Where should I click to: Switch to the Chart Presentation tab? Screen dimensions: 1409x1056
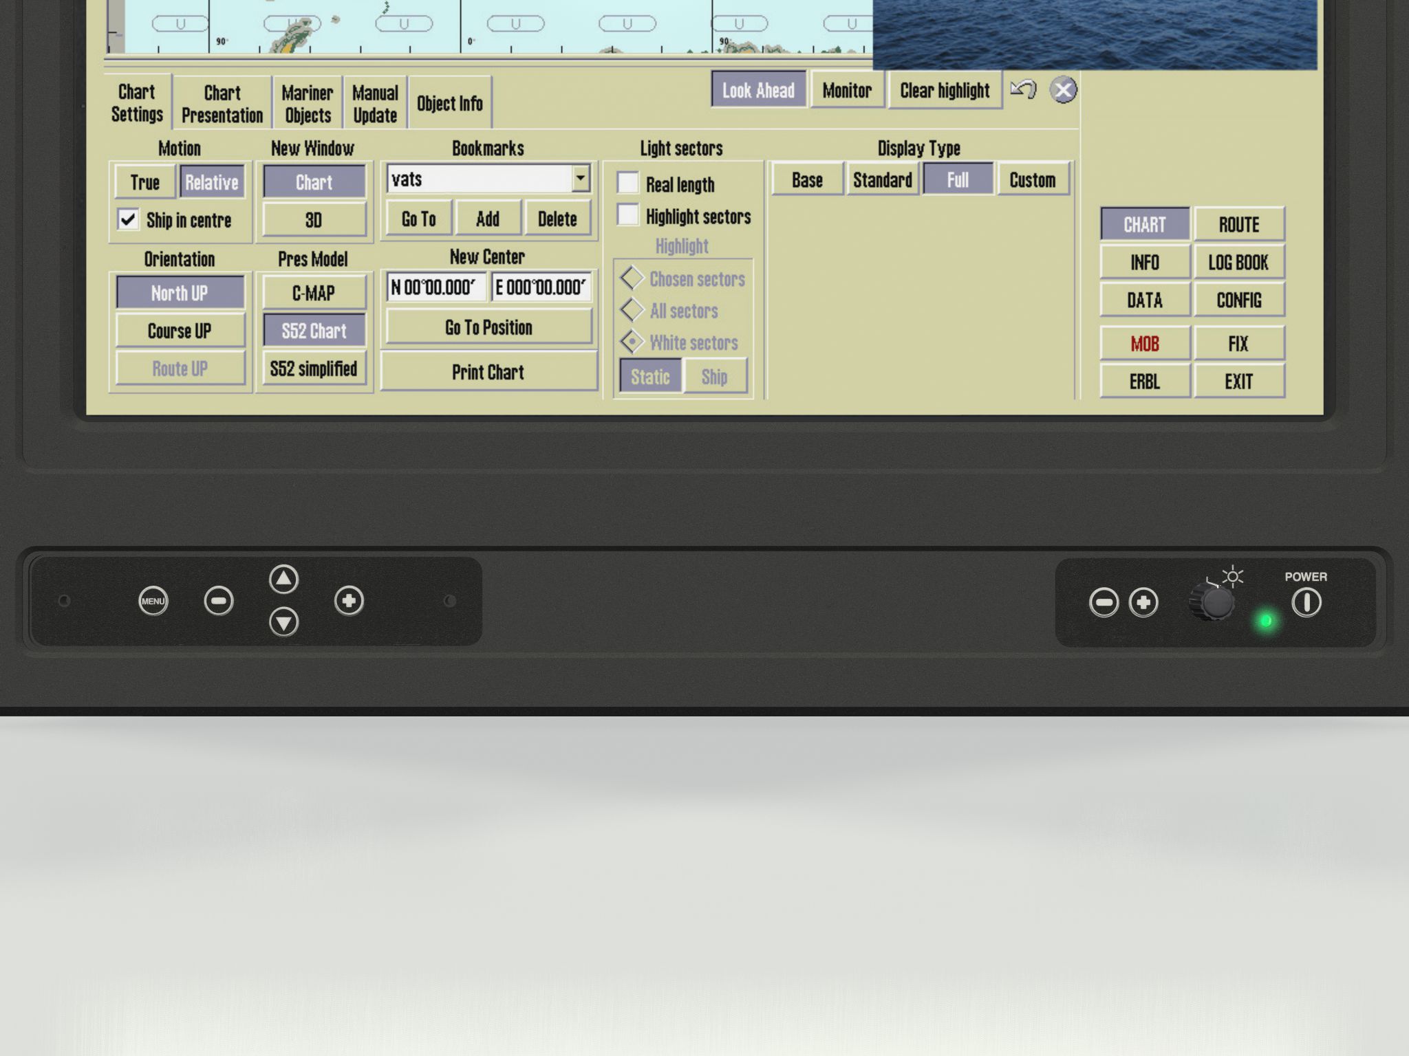(x=222, y=103)
